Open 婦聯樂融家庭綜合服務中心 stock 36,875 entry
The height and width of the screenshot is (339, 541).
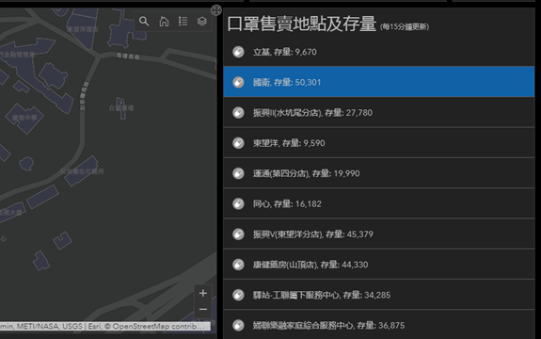pos(379,325)
